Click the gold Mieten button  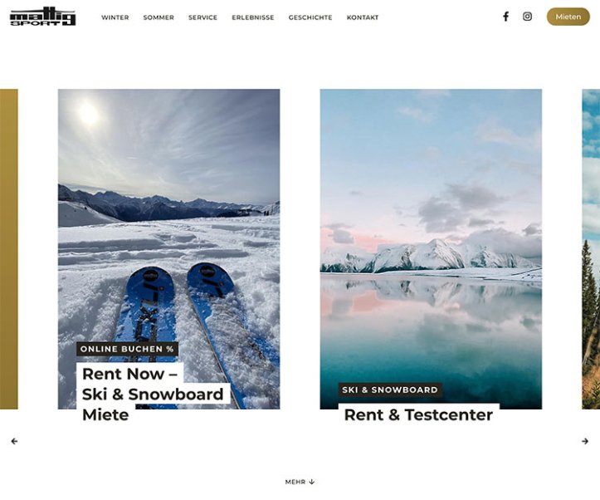tap(568, 17)
